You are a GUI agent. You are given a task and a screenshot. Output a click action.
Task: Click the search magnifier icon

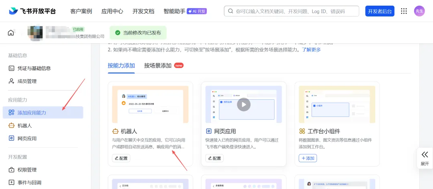[x=230, y=11]
